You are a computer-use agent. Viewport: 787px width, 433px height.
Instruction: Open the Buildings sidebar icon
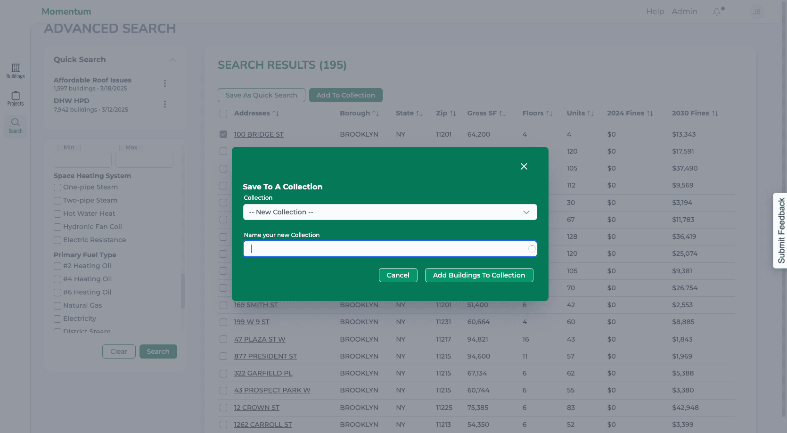[x=16, y=71]
